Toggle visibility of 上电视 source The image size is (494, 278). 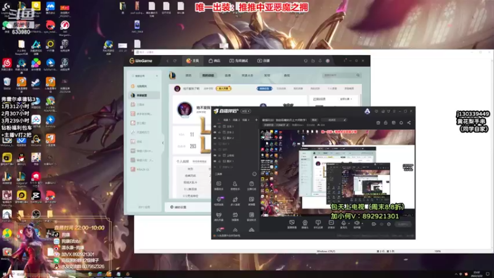click(x=215, y=156)
